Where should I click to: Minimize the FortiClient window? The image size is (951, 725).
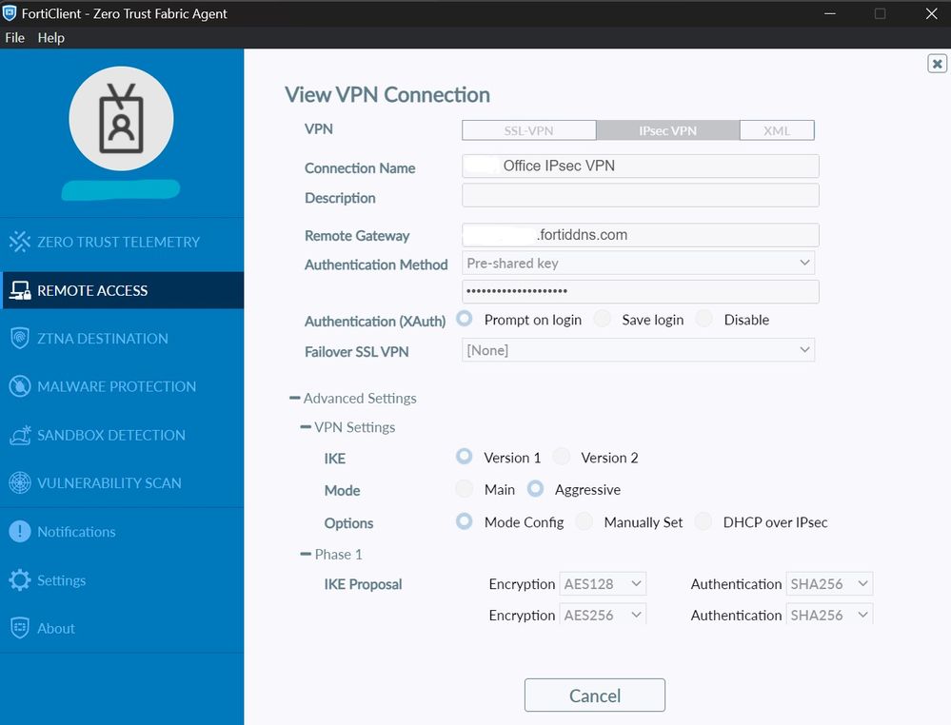click(830, 13)
